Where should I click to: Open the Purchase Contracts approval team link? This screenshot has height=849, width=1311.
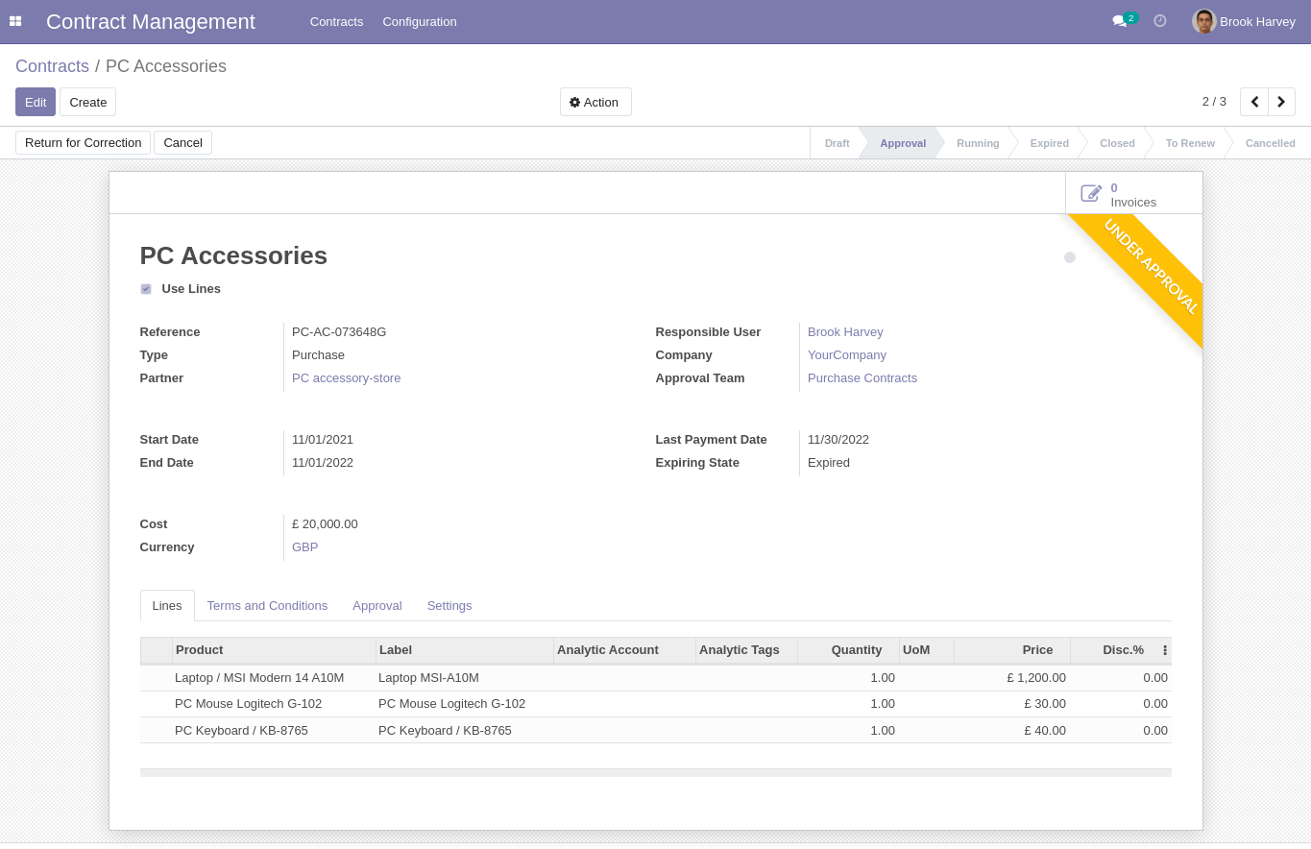pos(862,378)
